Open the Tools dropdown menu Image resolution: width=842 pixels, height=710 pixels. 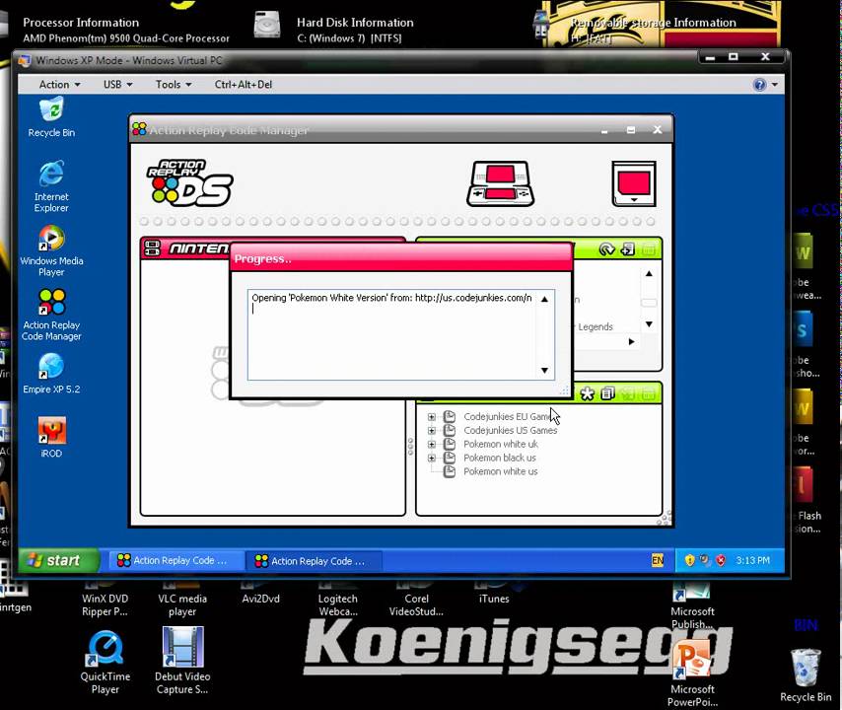174,85
